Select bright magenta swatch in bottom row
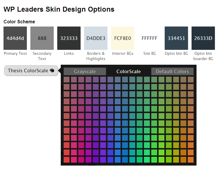 click(88, 160)
